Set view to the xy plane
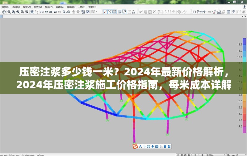Viewport: 247px width, 156px height. tap(46, 12)
